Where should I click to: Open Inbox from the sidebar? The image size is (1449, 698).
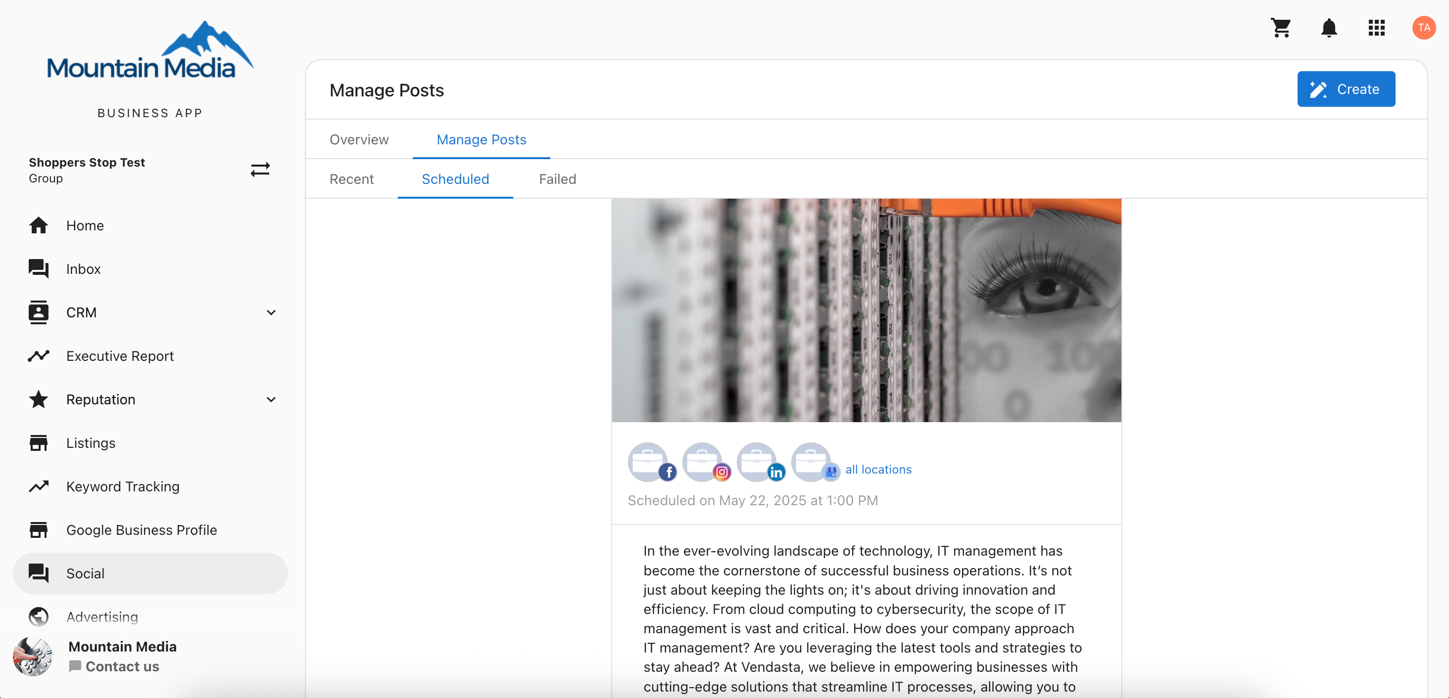(150, 268)
